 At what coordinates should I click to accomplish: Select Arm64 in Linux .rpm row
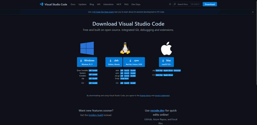133,73
